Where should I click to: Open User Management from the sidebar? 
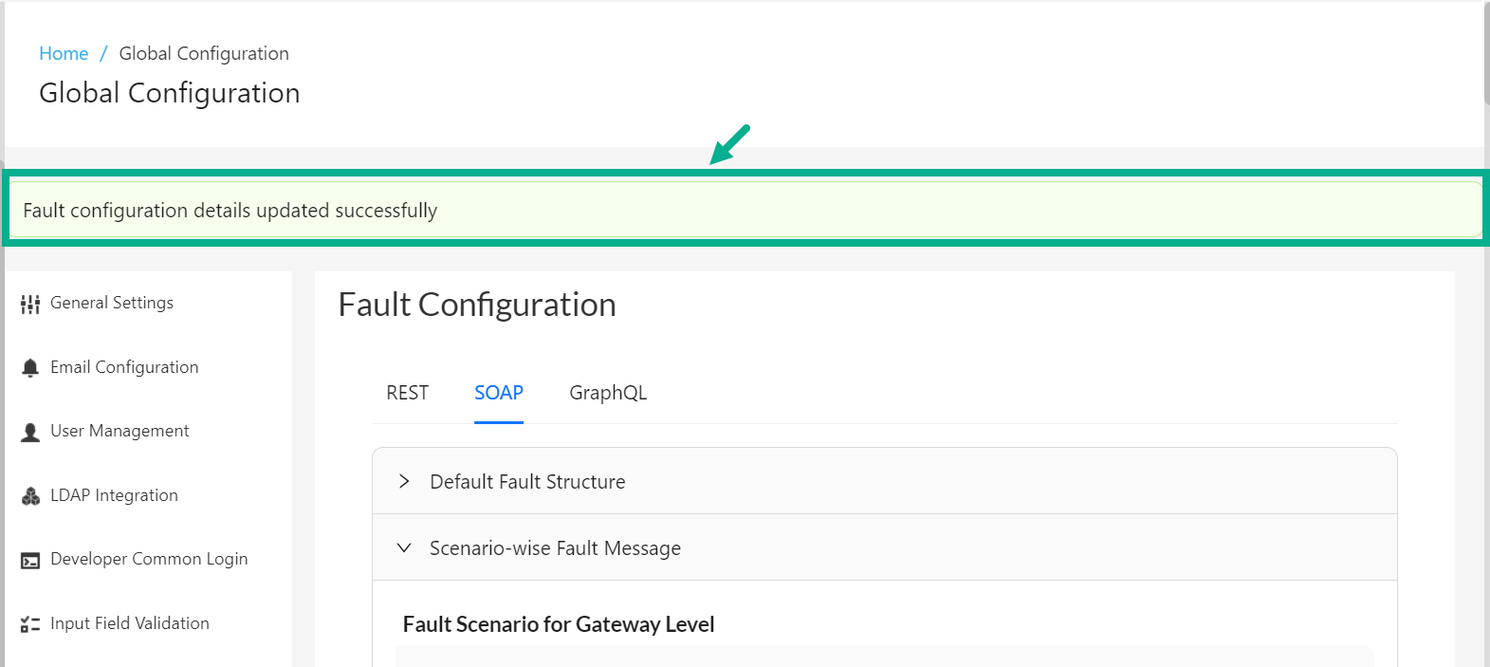(x=120, y=431)
